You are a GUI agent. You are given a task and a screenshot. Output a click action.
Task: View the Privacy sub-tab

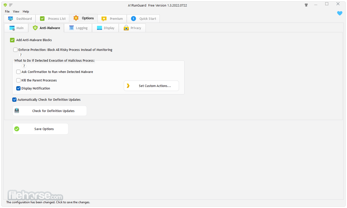tap(132, 28)
